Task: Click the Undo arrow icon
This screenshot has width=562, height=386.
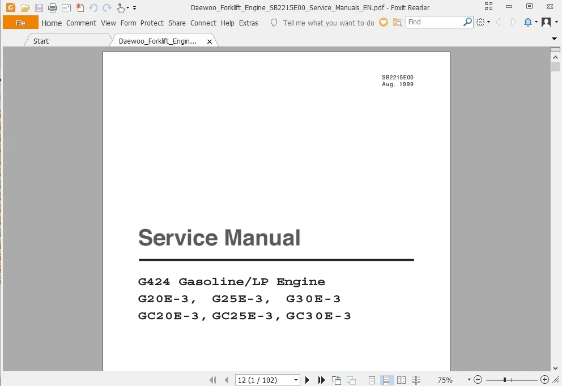Action: coord(93,7)
